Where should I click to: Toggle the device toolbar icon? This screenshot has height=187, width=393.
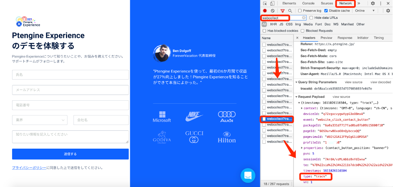[272, 3]
